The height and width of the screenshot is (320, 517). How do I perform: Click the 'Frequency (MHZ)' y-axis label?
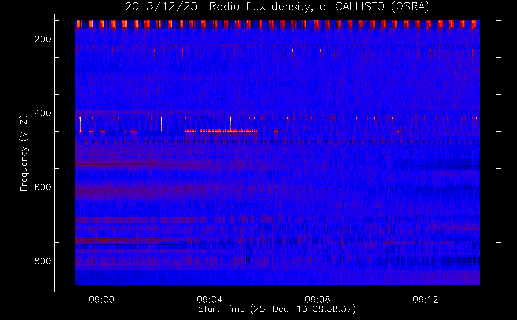point(24,154)
